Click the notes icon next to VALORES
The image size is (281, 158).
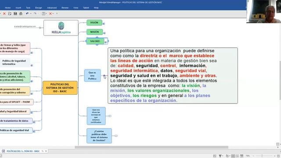pyautogui.click(x=106, y=42)
